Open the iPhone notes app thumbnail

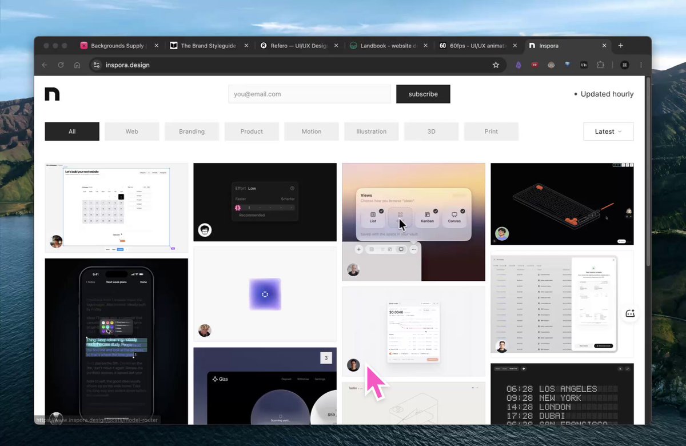pos(117,341)
